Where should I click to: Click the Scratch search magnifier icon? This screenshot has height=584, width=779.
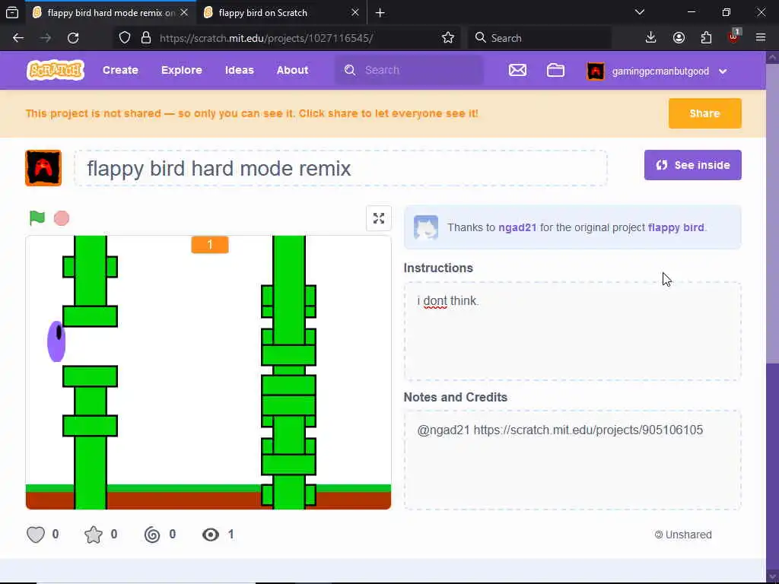click(350, 70)
